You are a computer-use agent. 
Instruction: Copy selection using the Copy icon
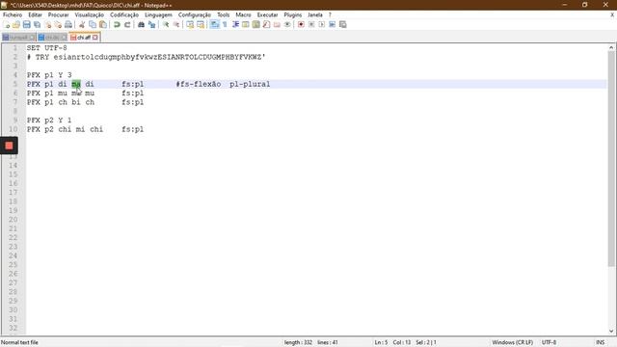pos(93,24)
